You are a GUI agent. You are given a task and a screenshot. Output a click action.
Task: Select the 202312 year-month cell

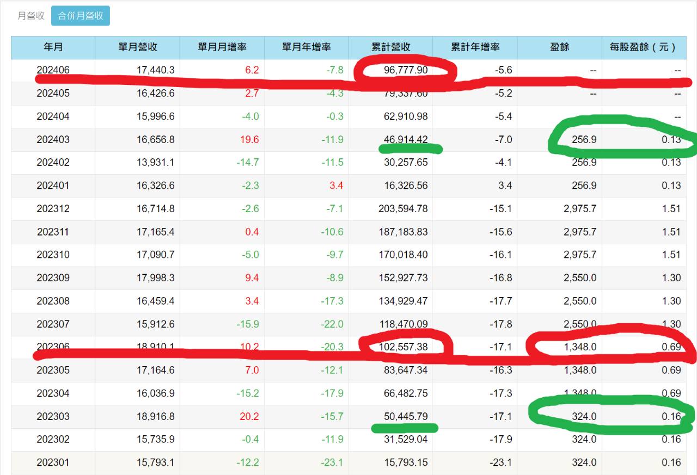point(53,208)
